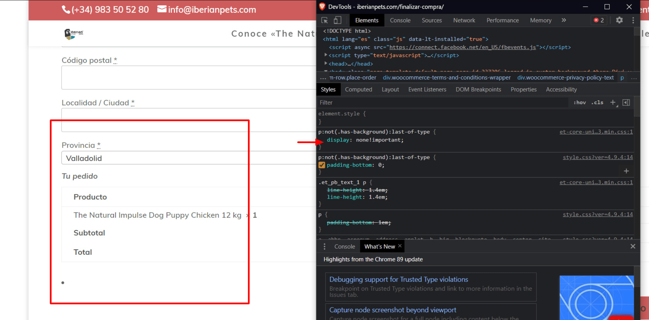The height and width of the screenshot is (320, 649).
Task: Open Capture node screenshot beyond viewport
Action: [x=392, y=310]
